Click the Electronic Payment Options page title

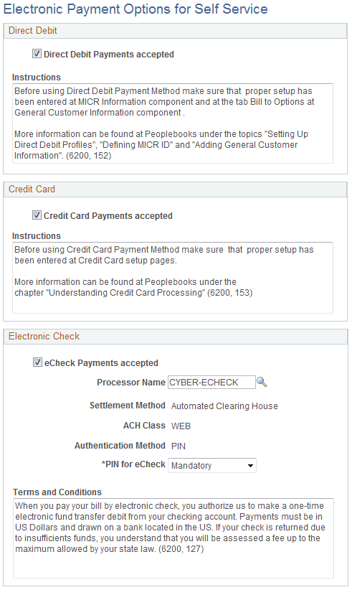(135, 9)
